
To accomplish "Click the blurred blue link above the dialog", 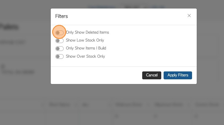I will click(99, 6).
